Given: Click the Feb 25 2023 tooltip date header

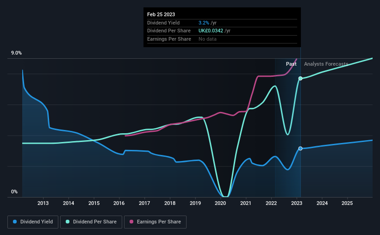Looking at the screenshot, I should click(161, 14).
